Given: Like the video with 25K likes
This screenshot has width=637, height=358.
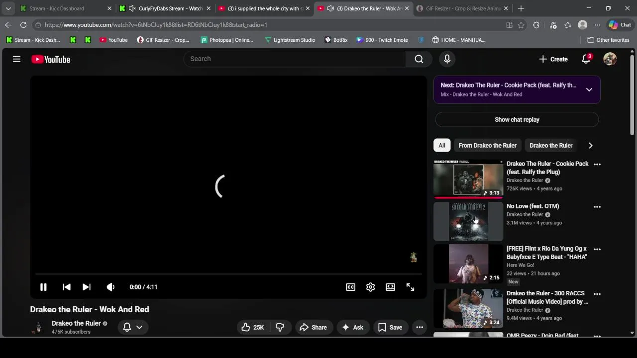Looking at the screenshot, I should [x=253, y=327].
